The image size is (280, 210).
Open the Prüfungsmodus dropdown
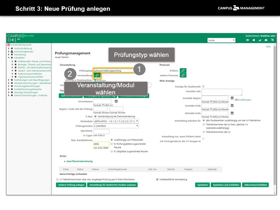(116, 126)
